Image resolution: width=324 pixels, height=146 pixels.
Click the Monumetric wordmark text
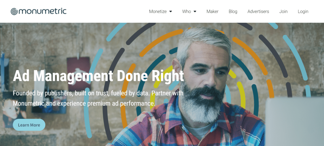pyautogui.click(x=43, y=11)
